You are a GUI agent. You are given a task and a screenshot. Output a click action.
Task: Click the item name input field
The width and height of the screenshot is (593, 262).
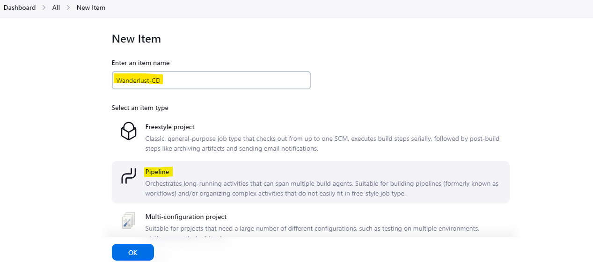coord(211,80)
